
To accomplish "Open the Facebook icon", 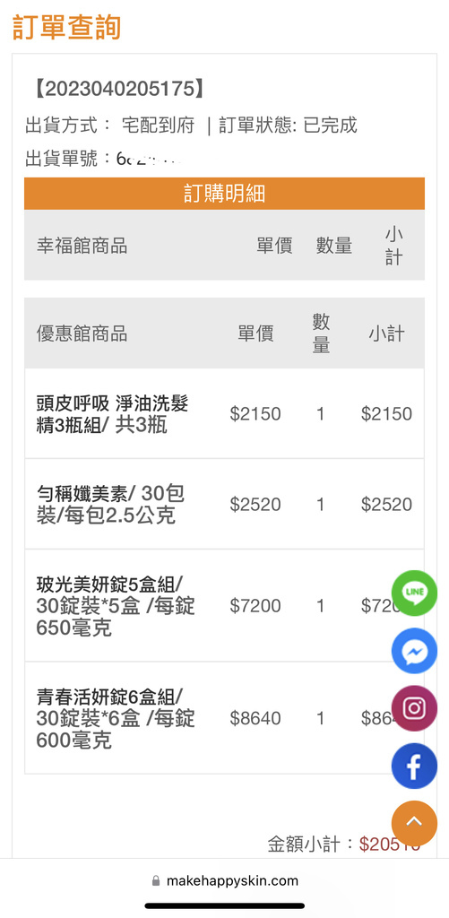I will coord(414,766).
